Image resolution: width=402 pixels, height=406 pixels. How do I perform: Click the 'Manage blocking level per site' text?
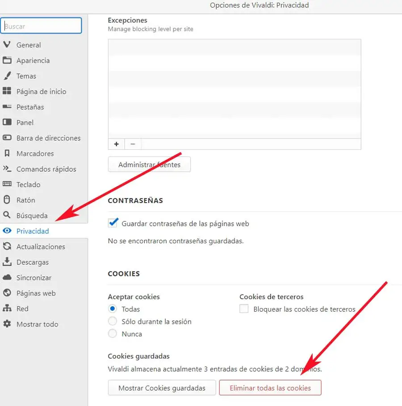point(151,29)
